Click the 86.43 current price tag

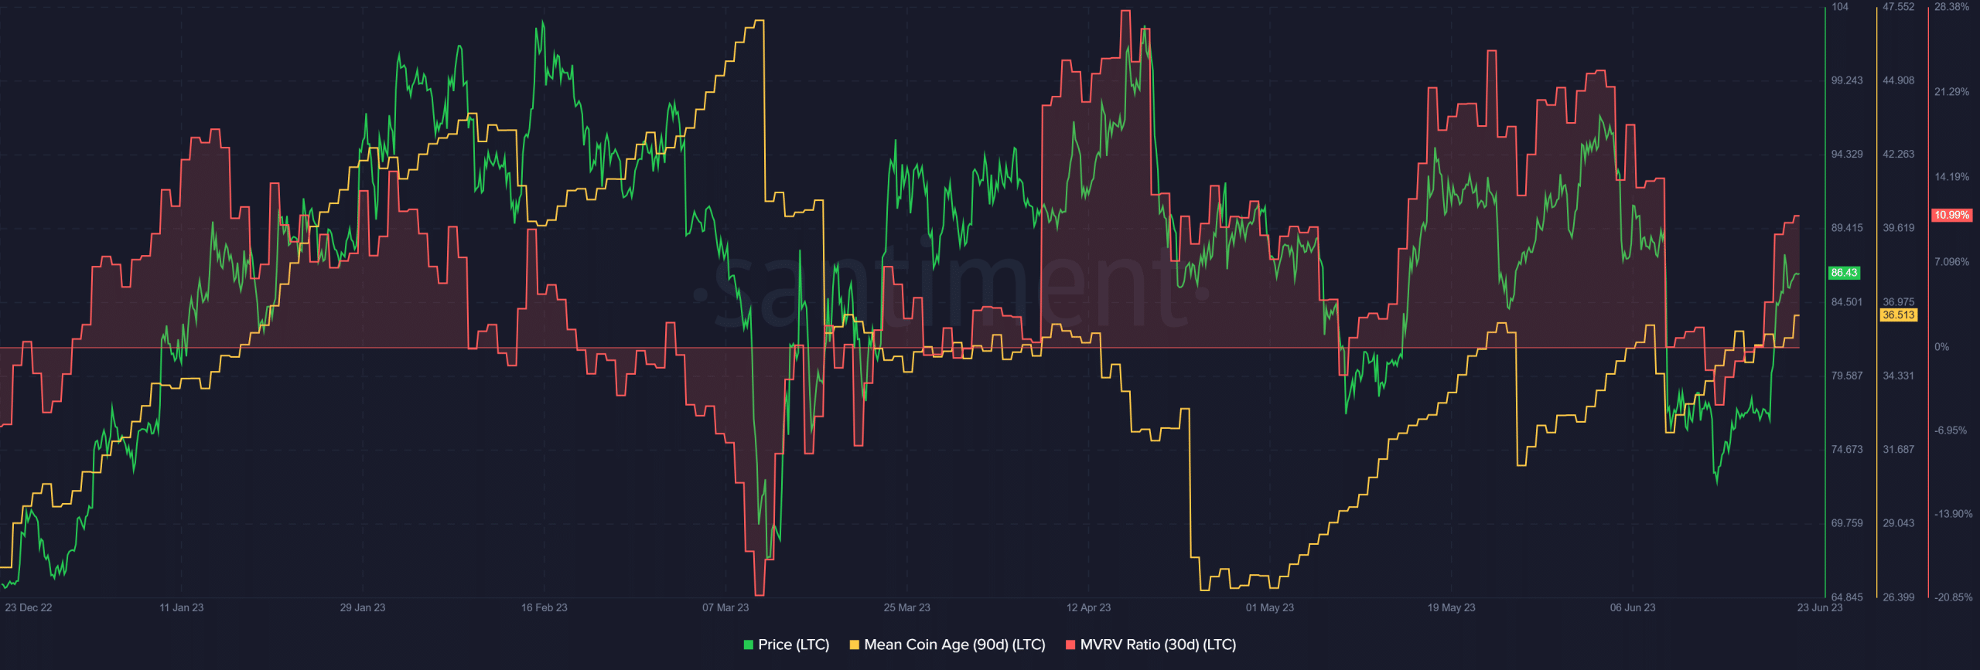click(1844, 273)
